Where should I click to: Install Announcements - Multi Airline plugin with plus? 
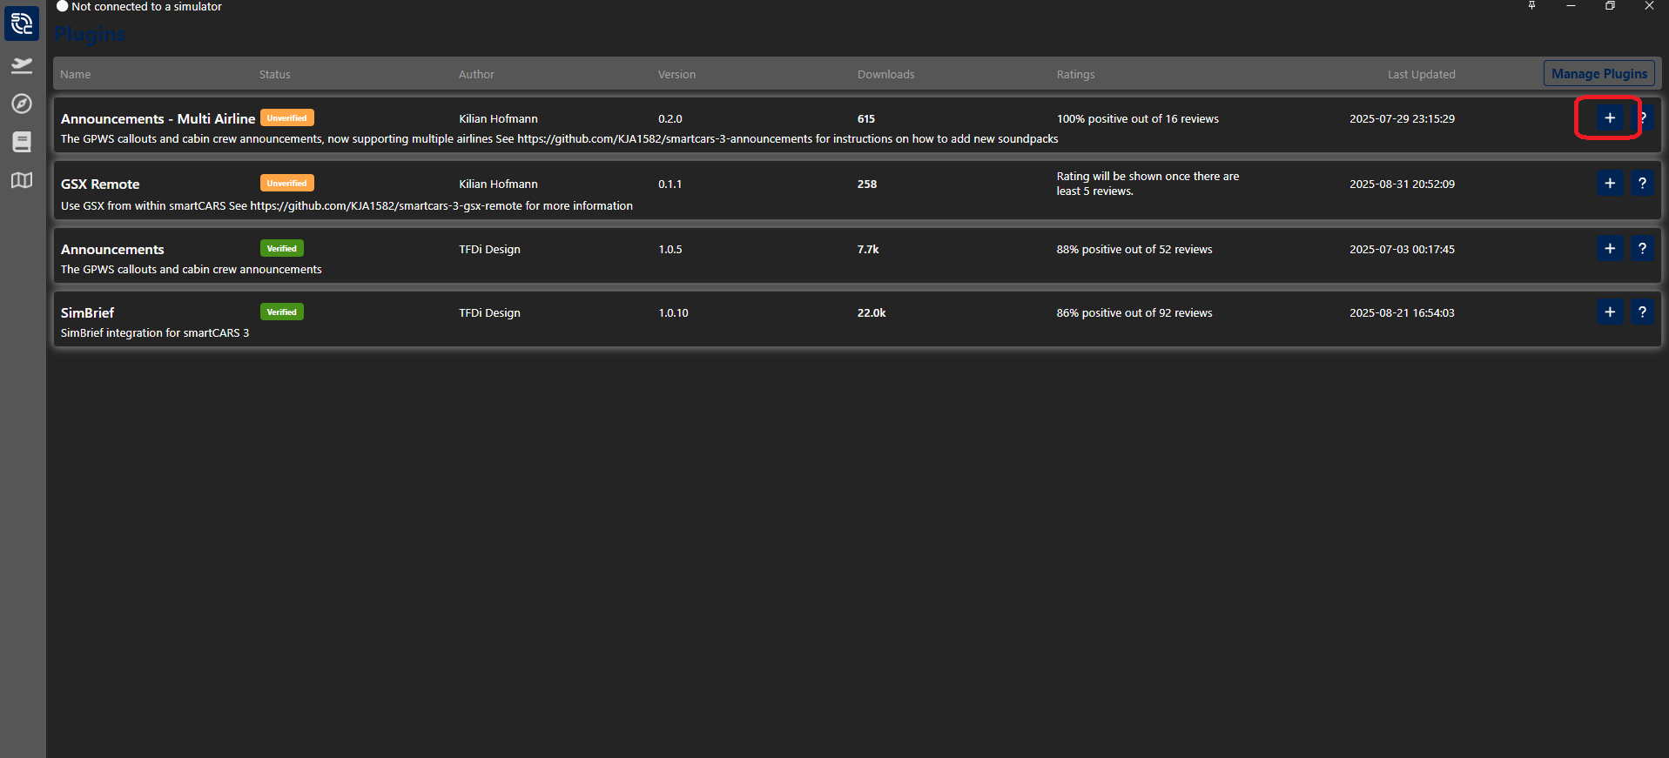[1610, 118]
